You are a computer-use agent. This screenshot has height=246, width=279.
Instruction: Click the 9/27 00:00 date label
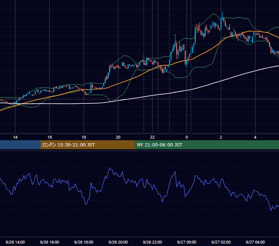[187, 242]
